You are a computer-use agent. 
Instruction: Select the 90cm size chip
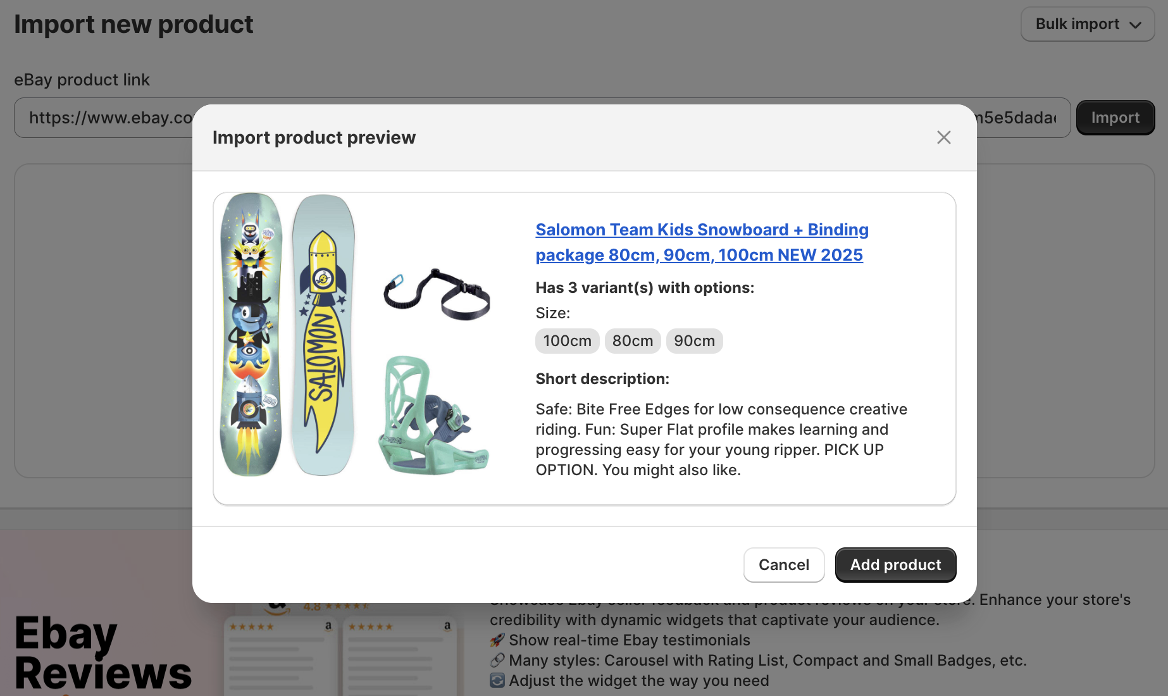pyautogui.click(x=694, y=341)
